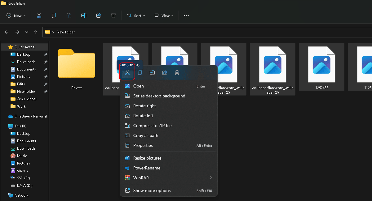
Task: Open the Screenshots folder in Quick access
Action: click(27, 99)
